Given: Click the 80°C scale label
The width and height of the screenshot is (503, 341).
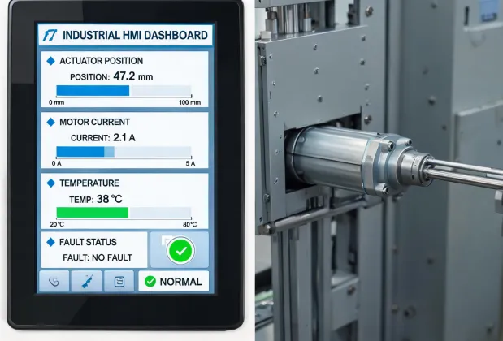Looking at the screenshot, I should click(189, 224).
